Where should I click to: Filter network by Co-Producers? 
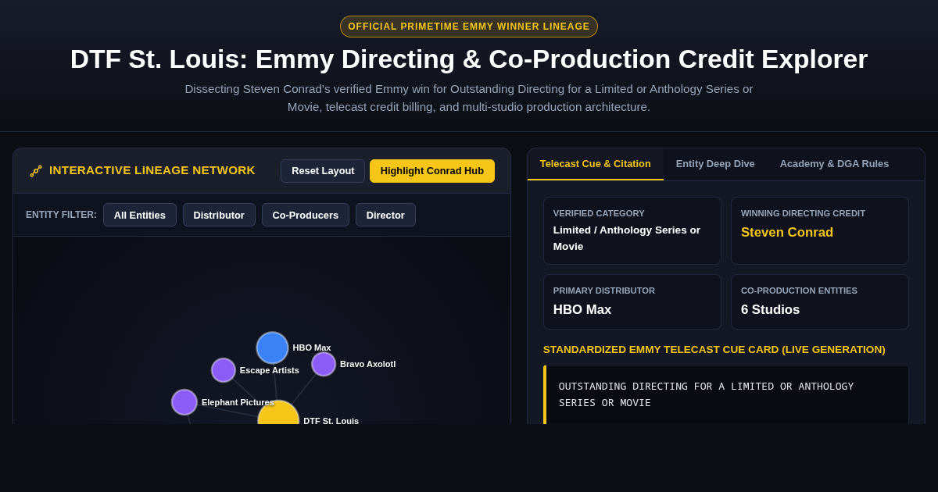point(306,215)
